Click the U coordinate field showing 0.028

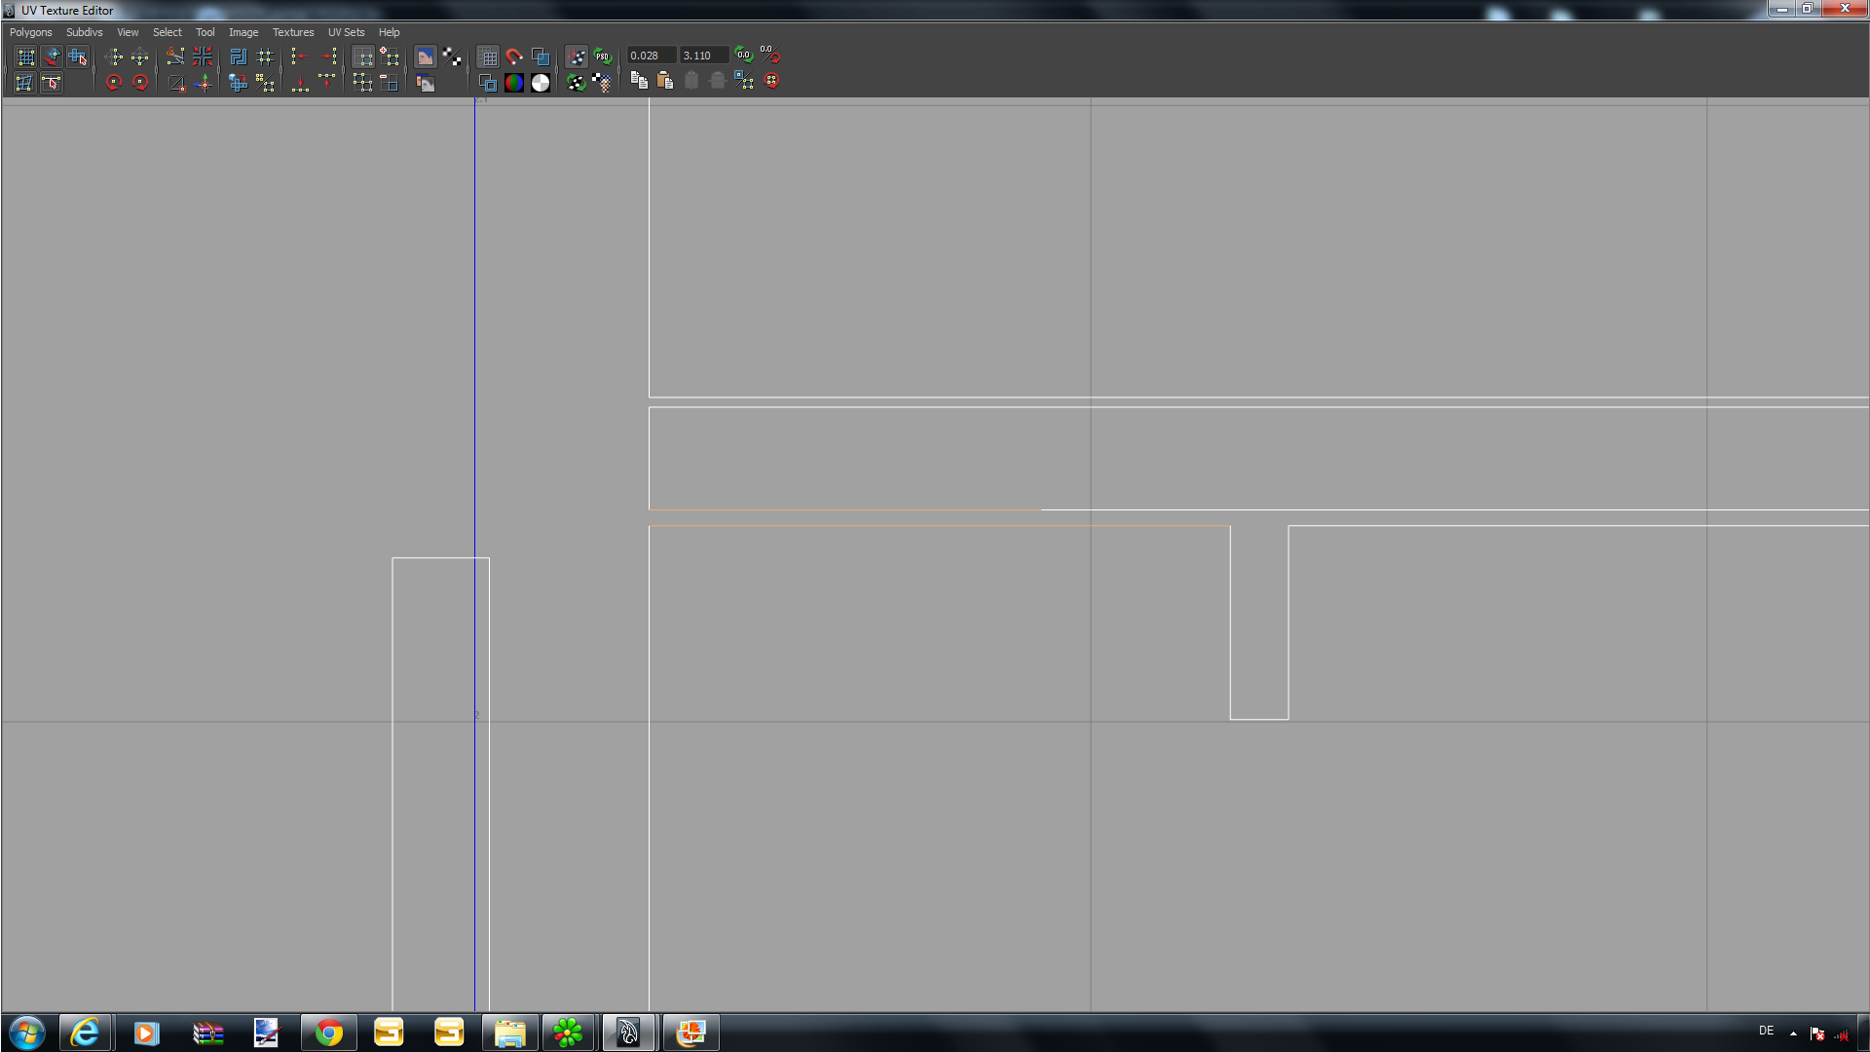(651, 56)
